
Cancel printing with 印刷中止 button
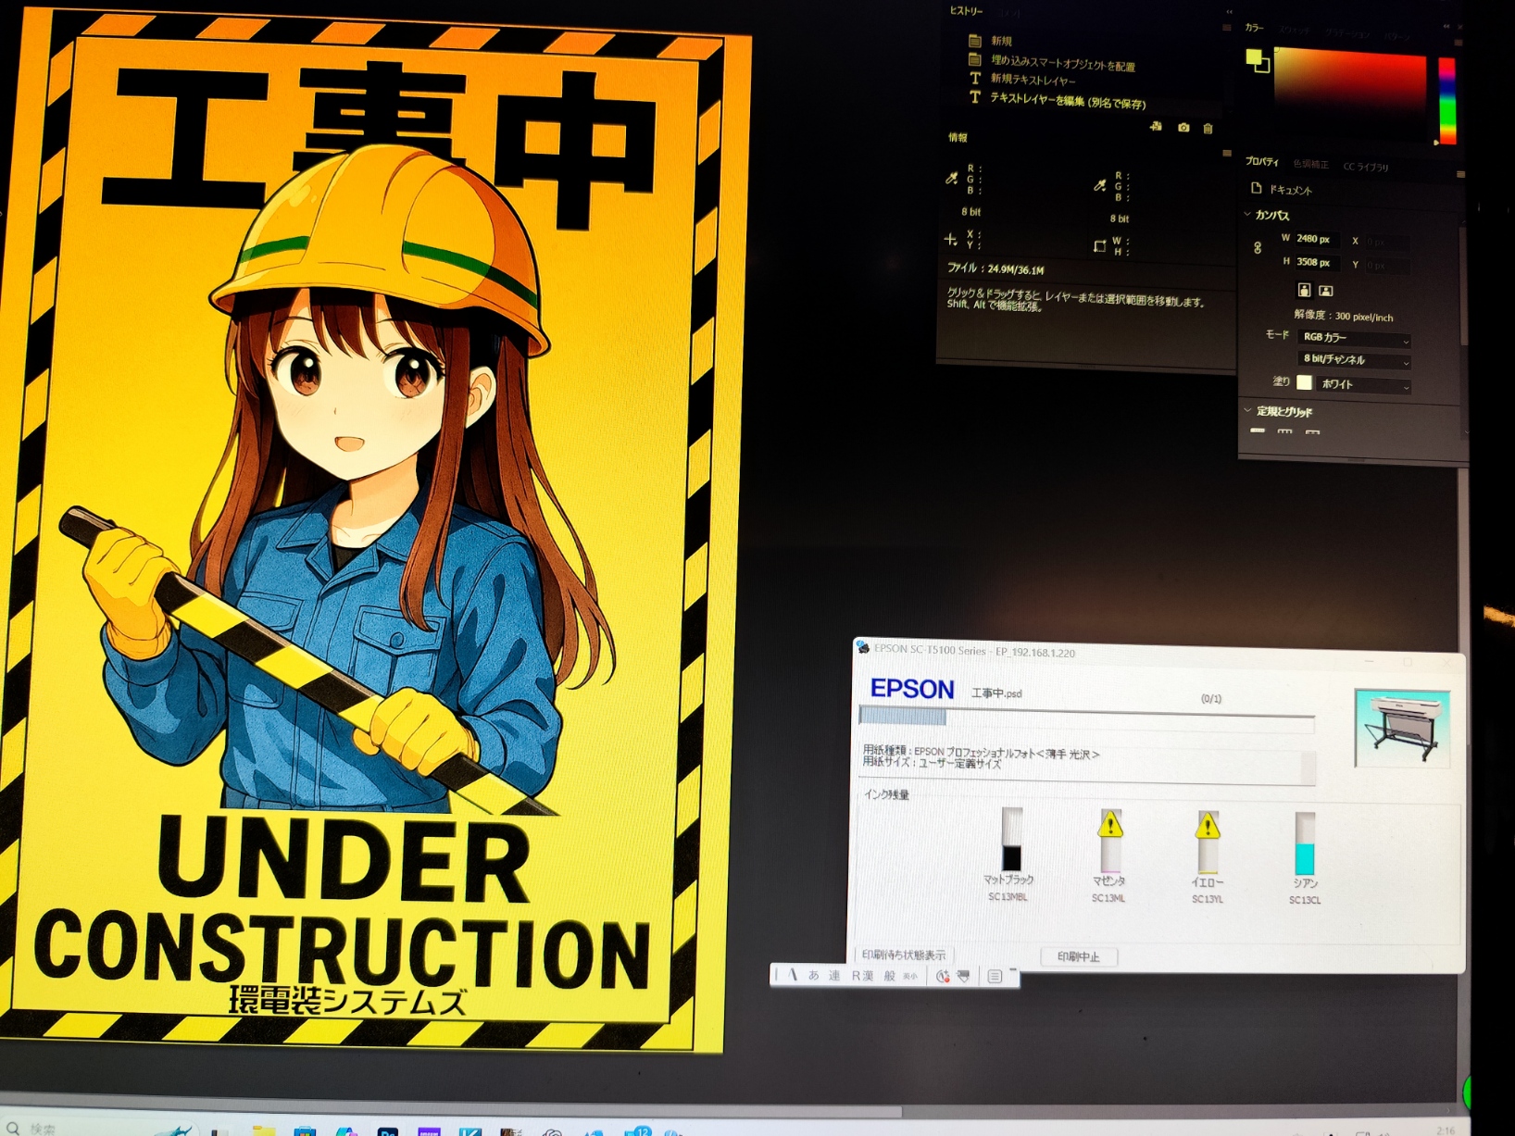[x=1079, y=956]
